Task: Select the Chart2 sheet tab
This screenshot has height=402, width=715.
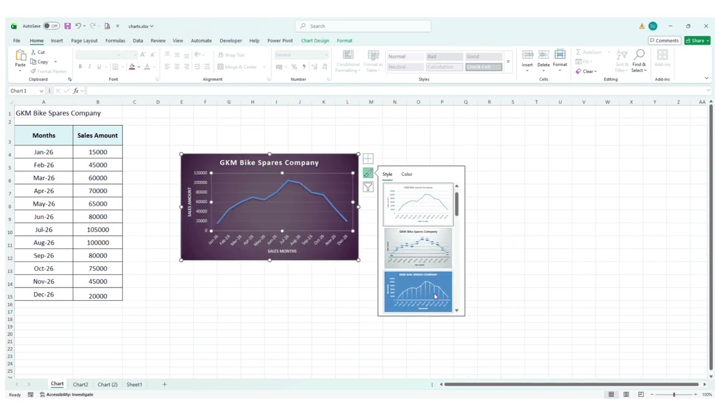Action: pos(80,385)
